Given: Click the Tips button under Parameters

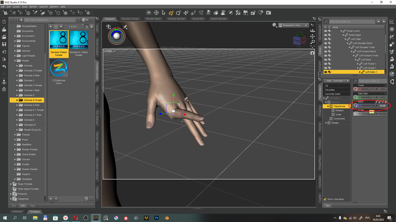Looking at the screenshot, I should (327, 206).
